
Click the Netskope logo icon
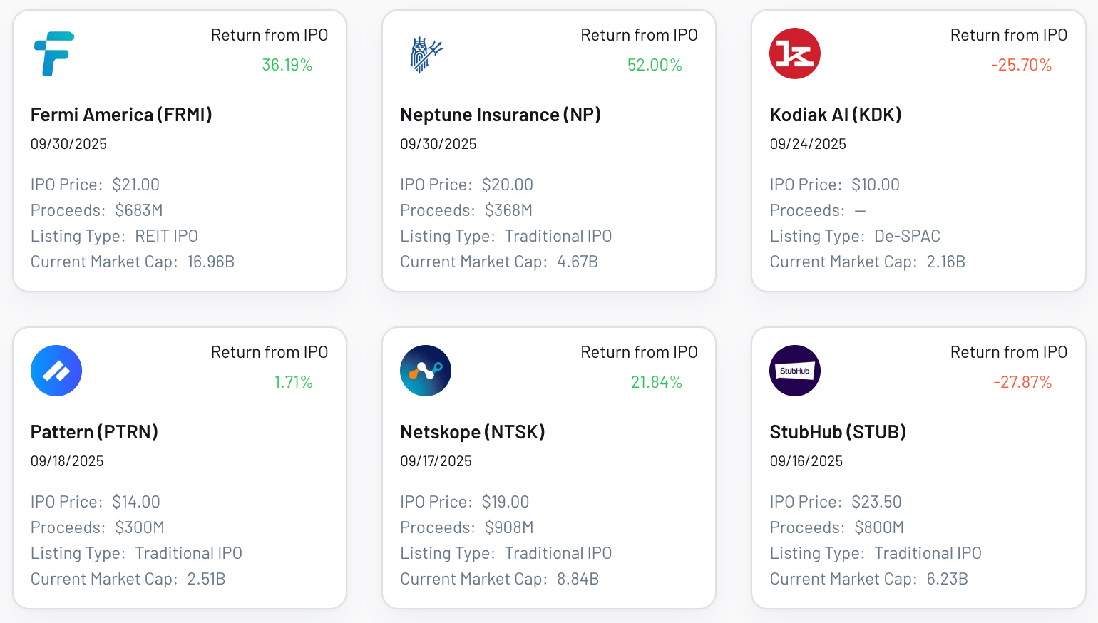(x=426, y=371)
